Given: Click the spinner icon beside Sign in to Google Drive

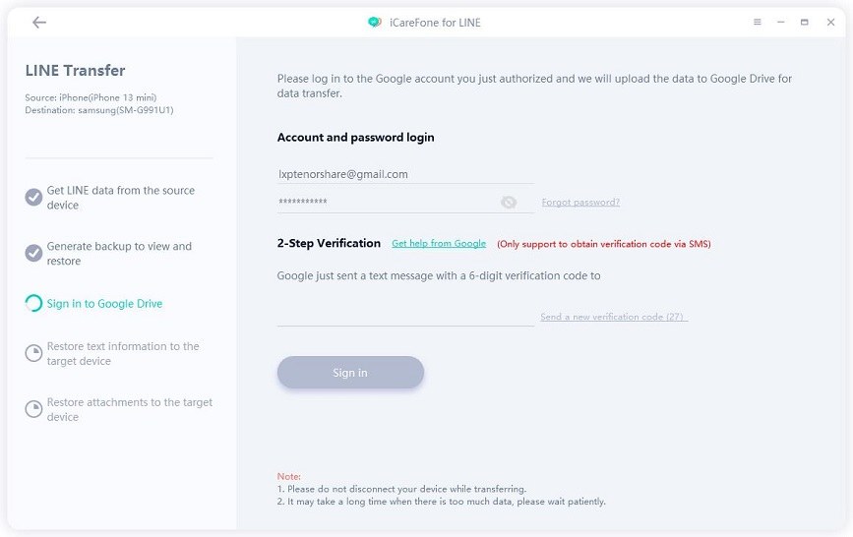Looking at the screenshot, I should (x=33, y=304).
